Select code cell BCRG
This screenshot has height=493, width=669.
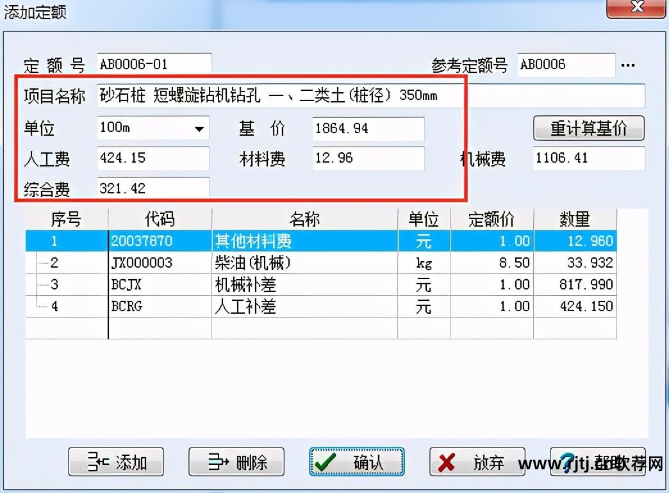160,306
